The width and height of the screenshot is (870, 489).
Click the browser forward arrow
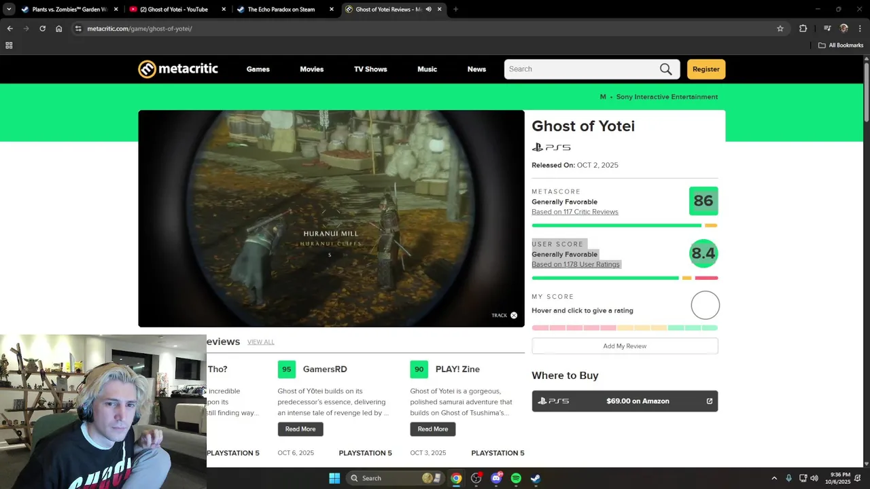tap(26, 29)
